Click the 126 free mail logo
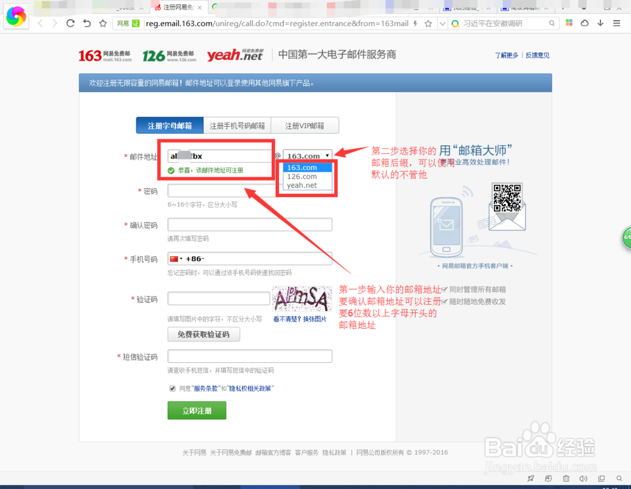This screenshot has width=631, height=489. (x=169, y=56)
